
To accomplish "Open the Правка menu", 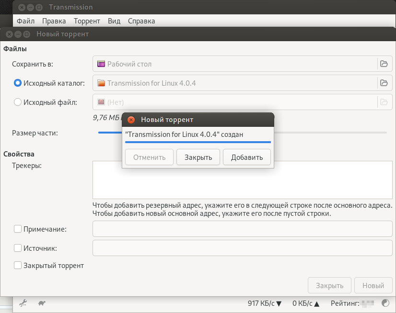I will pos(54,21).
